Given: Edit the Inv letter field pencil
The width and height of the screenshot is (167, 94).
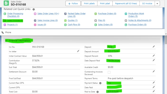Looking at the screenshot, I should [x=78, y=51].
